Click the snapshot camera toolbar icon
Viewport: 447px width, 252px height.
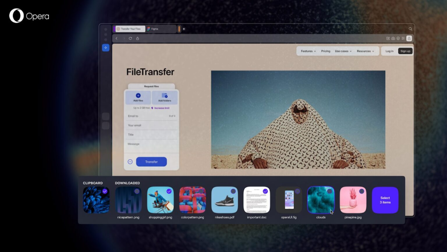click(x=393, y=39)
